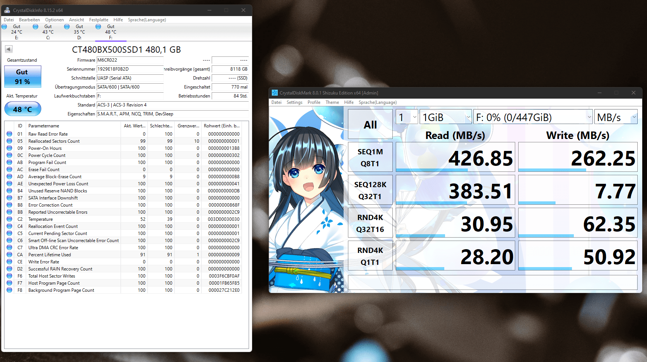Click status orb for Reported Uncorrectable Errors

point(9,212)
